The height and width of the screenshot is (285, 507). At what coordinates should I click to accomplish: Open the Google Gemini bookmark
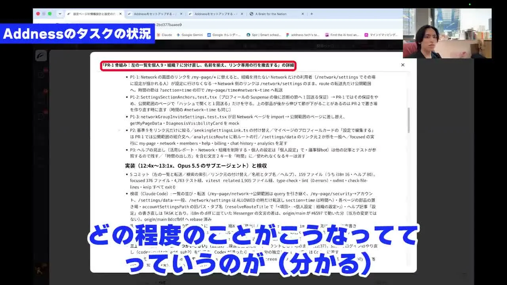pos(189,35)
